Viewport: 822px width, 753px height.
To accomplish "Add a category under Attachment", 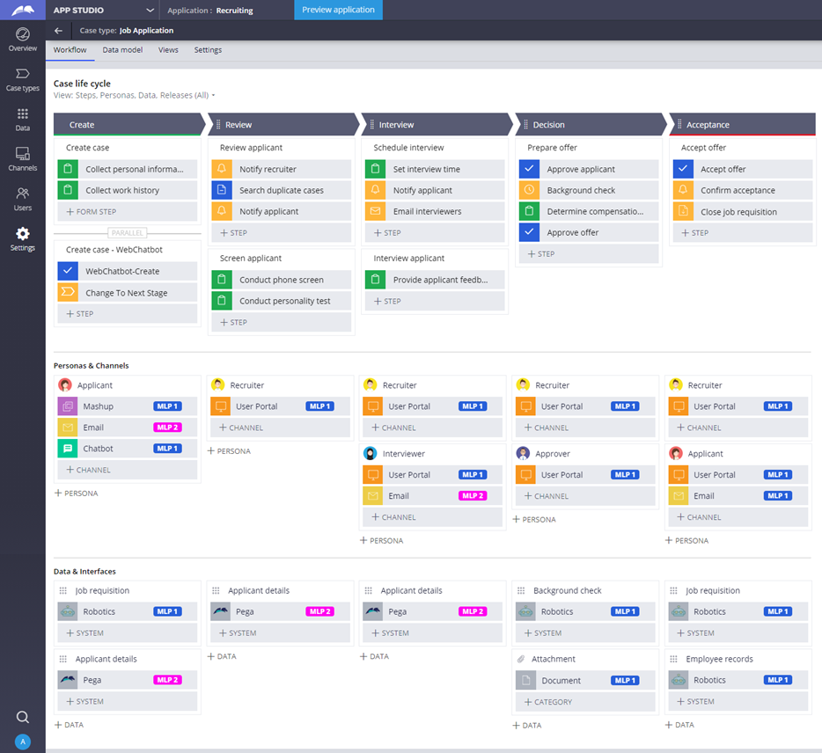I will pyautogui.click(x=585, y=702).
